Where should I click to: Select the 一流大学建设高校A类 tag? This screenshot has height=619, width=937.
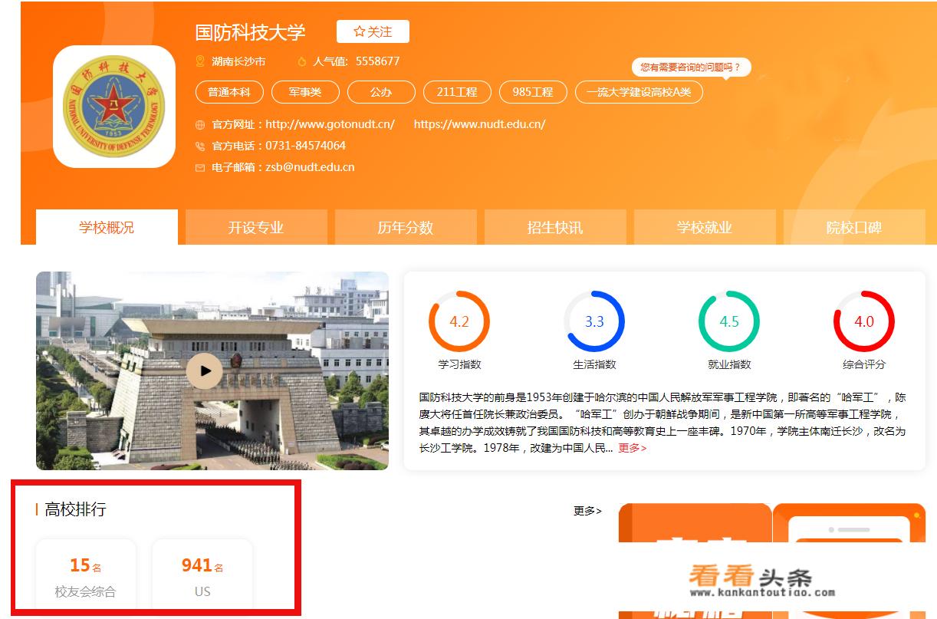[639, 92]
